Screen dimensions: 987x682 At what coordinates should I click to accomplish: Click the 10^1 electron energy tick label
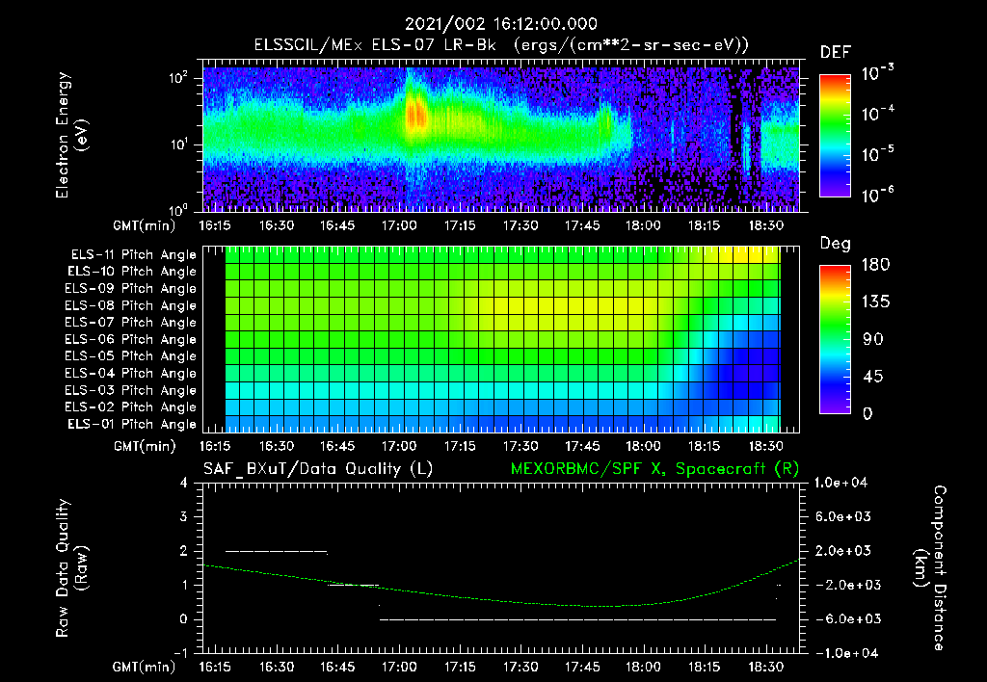click(x=178, y=144)
